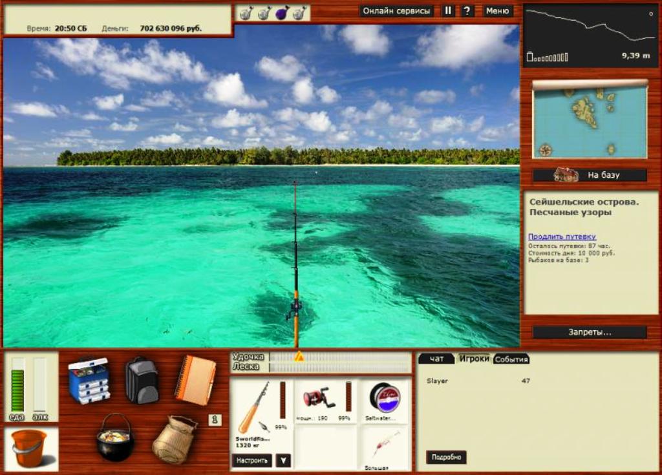Viewport: 662px width, 475px height.
Task: Click the Удочка tension indicator bar
Action: (339, 356)
